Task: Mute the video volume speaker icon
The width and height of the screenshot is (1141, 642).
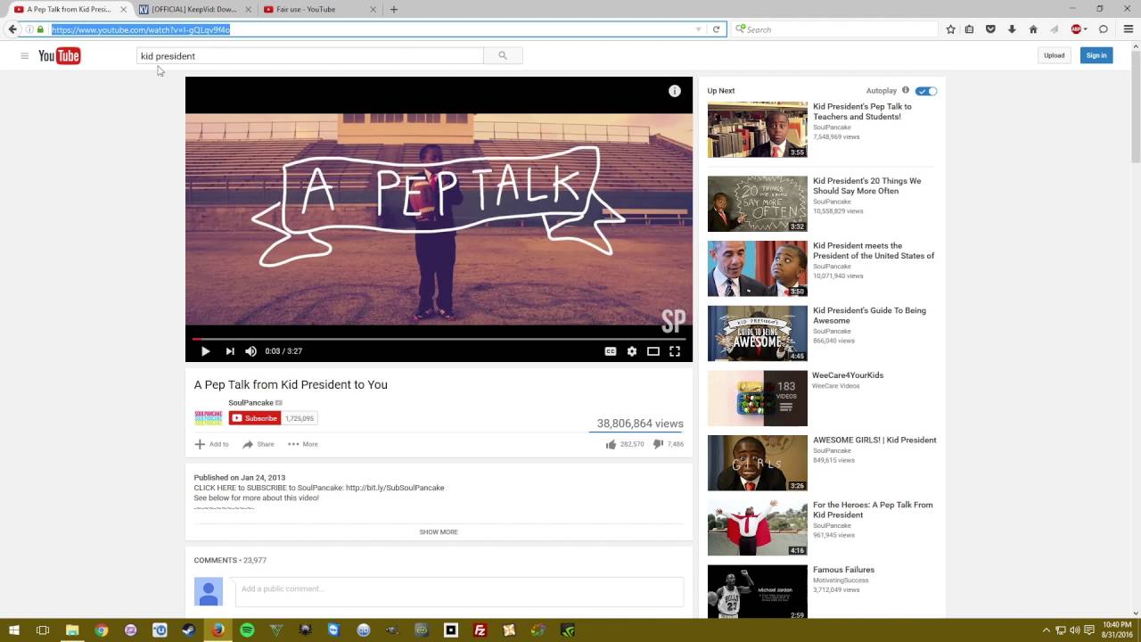Action: click(x=250, y=351)
